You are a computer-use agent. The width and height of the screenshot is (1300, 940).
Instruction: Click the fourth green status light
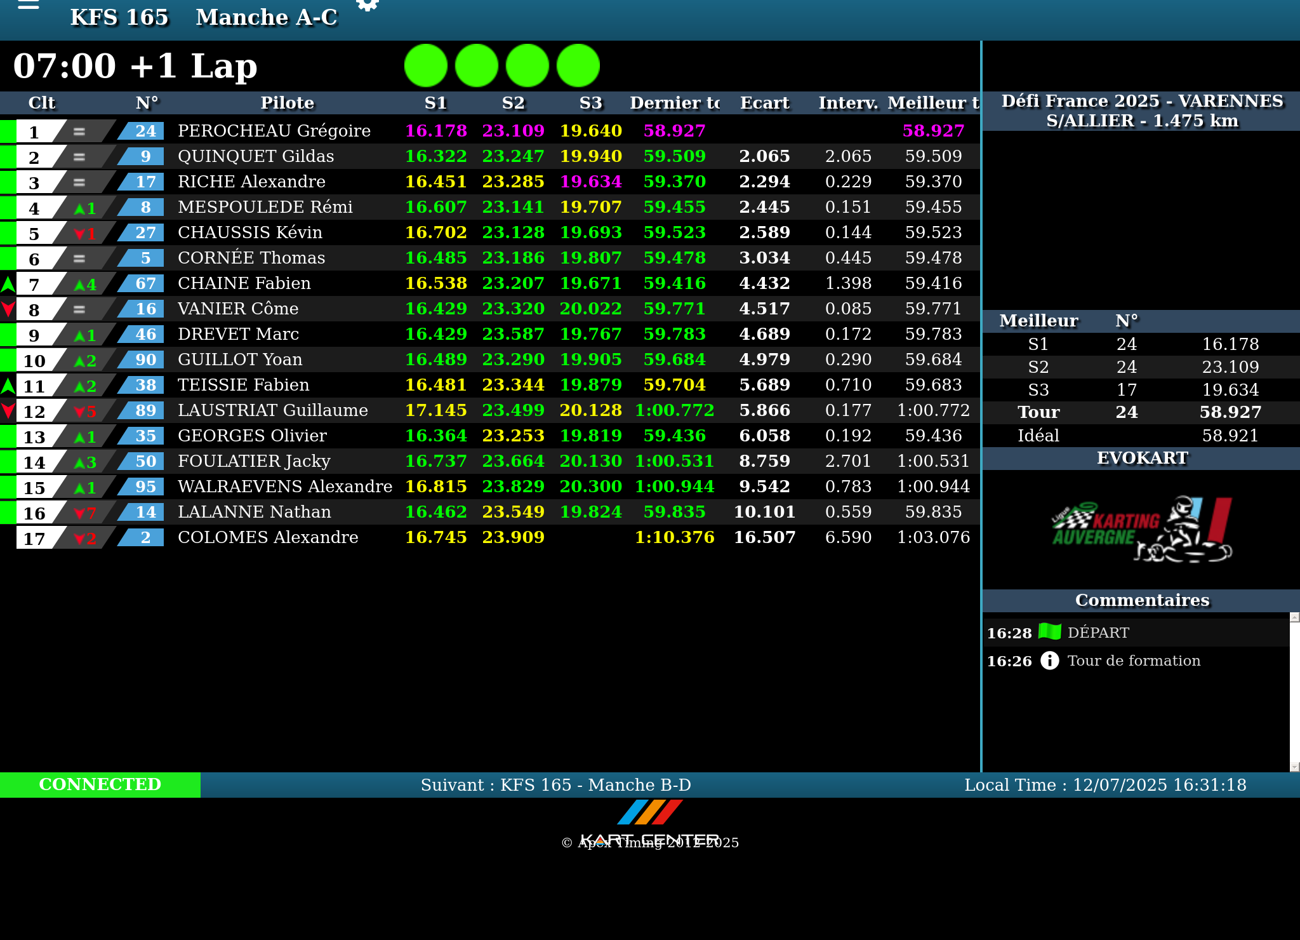pos(578,65)
